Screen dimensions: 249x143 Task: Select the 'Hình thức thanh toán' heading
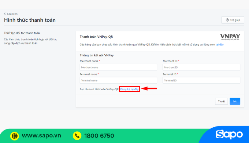[30, 20]
